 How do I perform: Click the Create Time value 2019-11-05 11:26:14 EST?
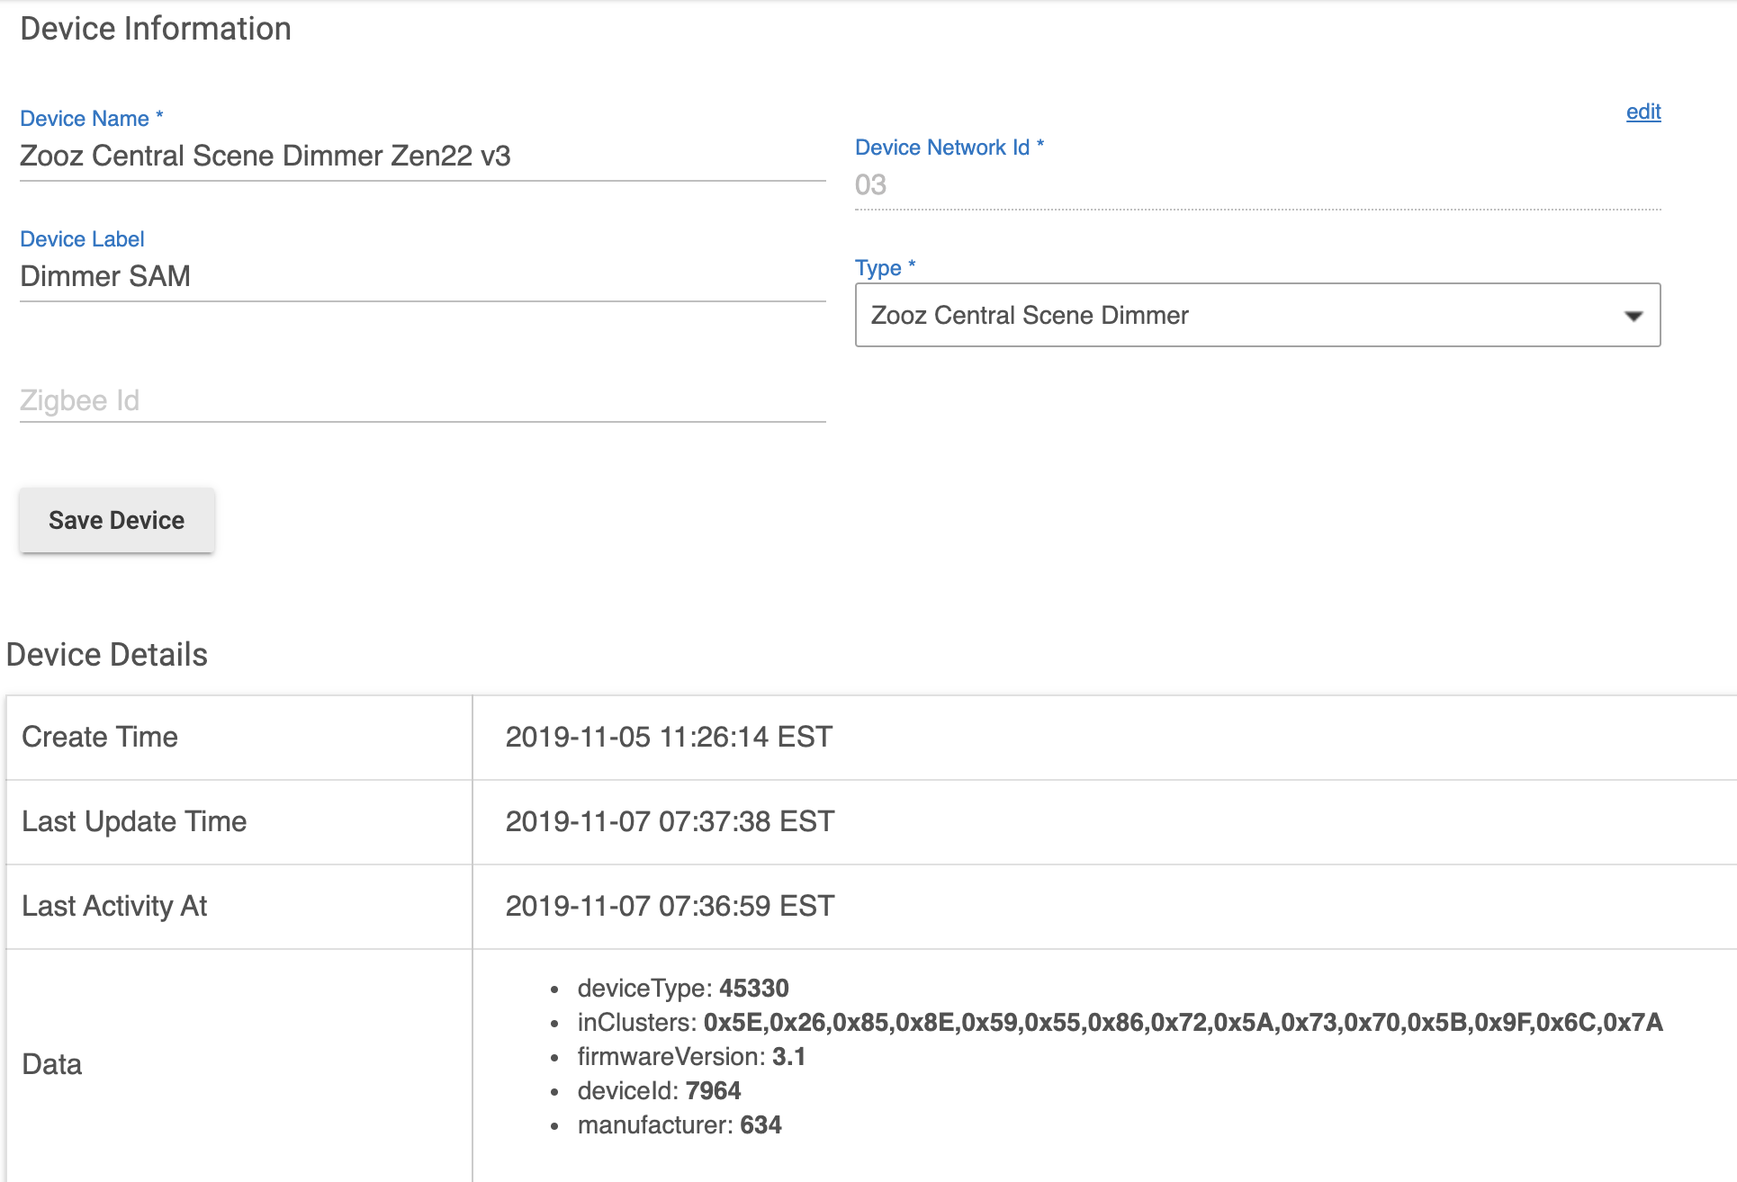(x=669, y=737)
